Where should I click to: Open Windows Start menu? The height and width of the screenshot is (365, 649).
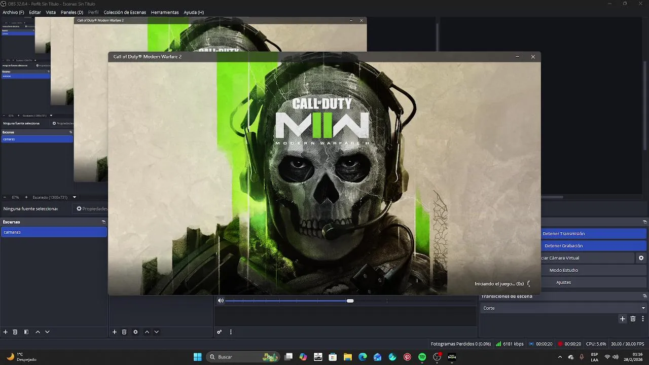coord(197,357)
